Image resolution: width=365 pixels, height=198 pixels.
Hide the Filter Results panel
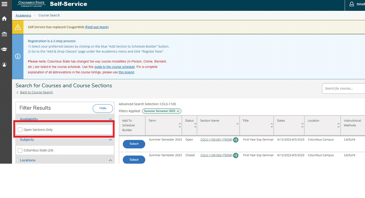pos(102,108)
